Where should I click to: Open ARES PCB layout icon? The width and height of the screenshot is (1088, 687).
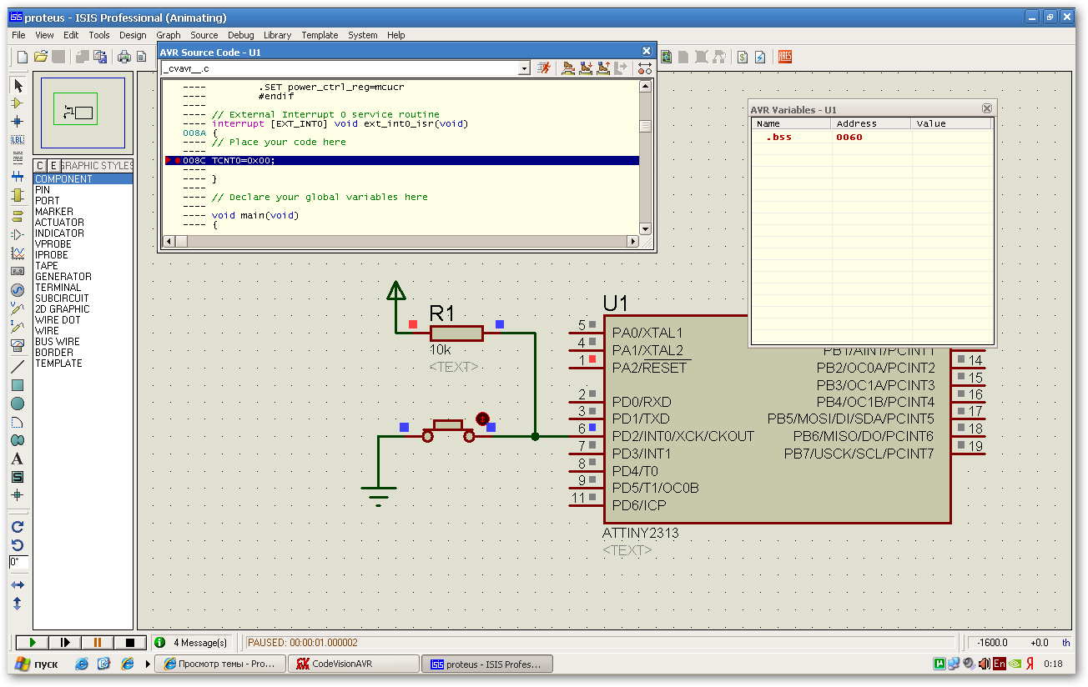click(x=784, y=57)
